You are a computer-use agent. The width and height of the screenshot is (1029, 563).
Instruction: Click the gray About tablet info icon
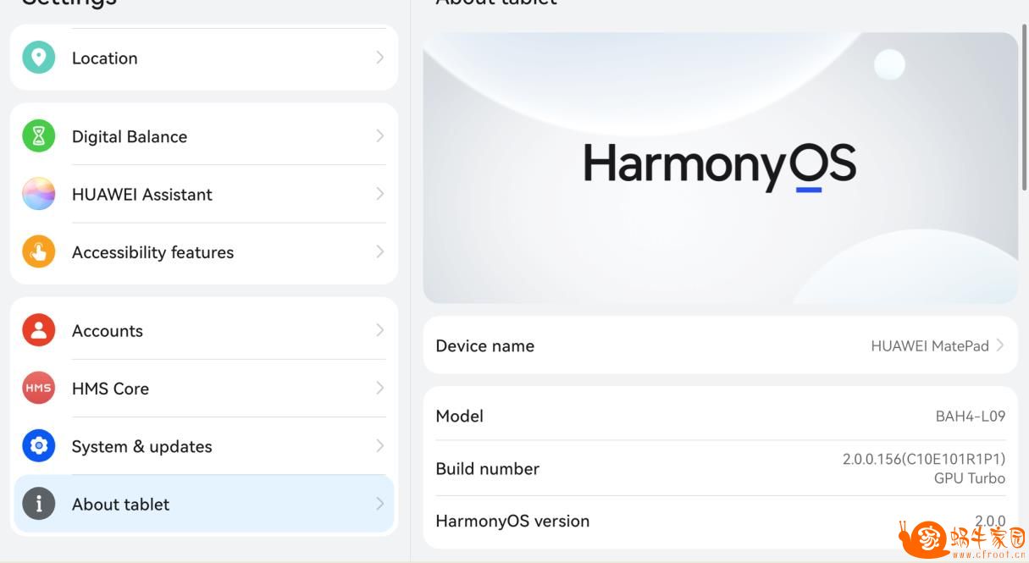(38, 504)
